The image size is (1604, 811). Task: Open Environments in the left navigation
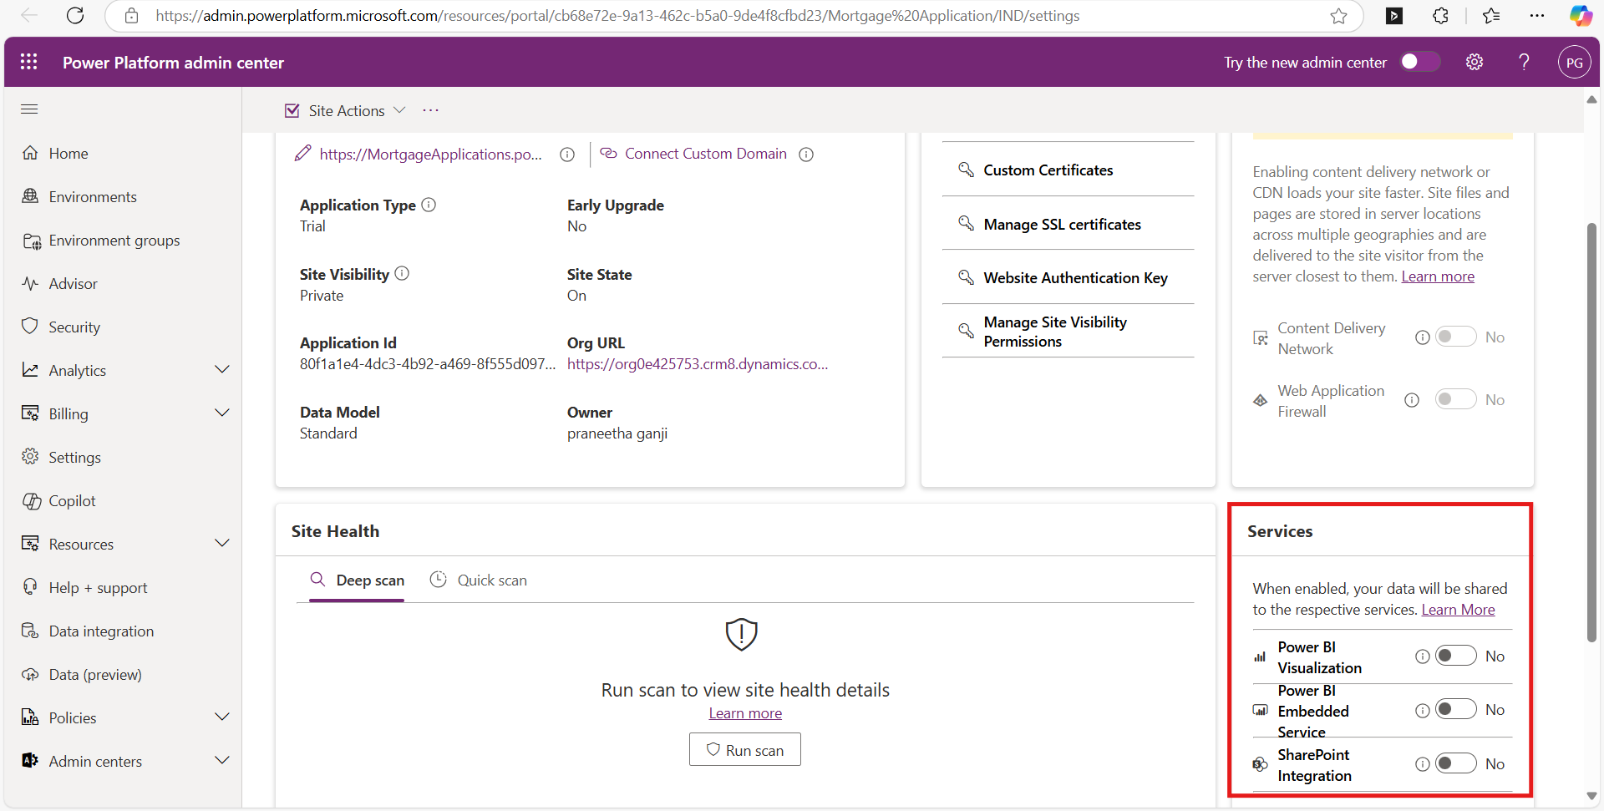point(92,197)
